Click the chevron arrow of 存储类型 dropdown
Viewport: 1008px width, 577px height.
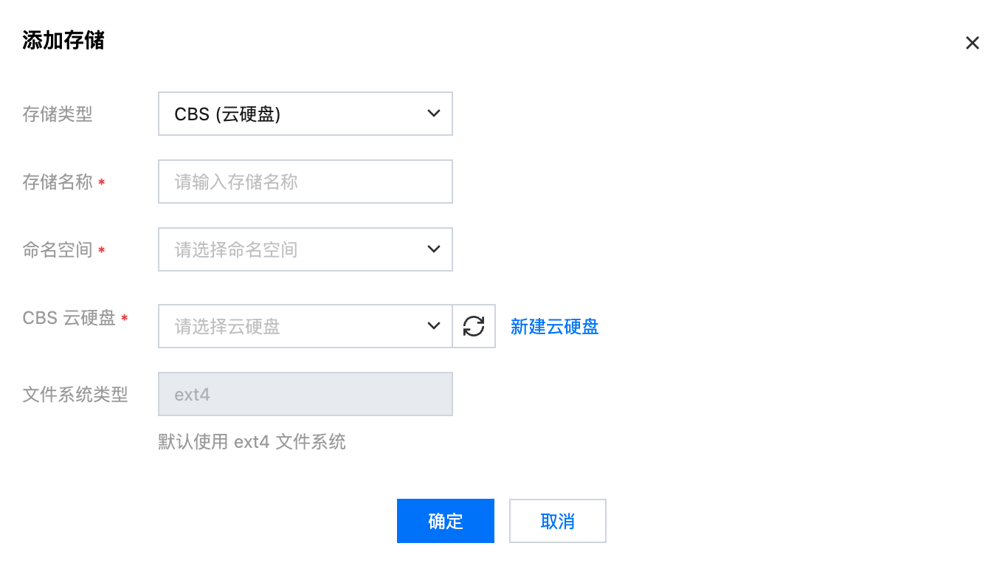point(434,114)
